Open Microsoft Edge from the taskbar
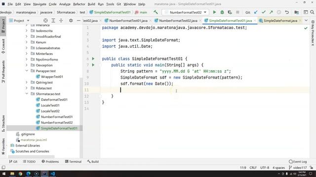This screenshot has width=316, height=177. tap(29, 174)
